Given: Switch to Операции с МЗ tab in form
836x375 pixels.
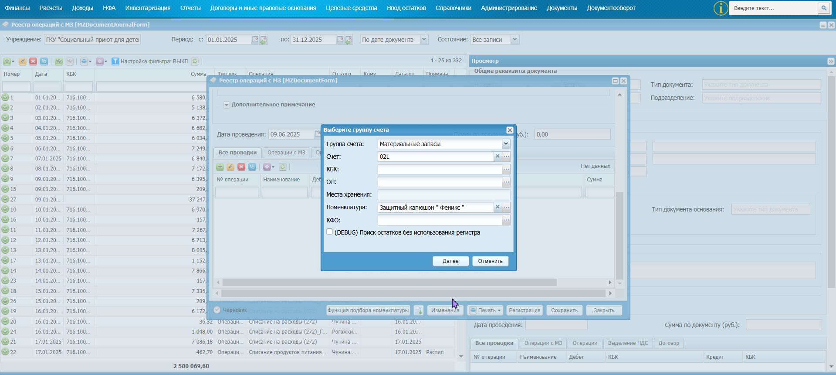Looking at the screenshot, I should tap(286, 153).
